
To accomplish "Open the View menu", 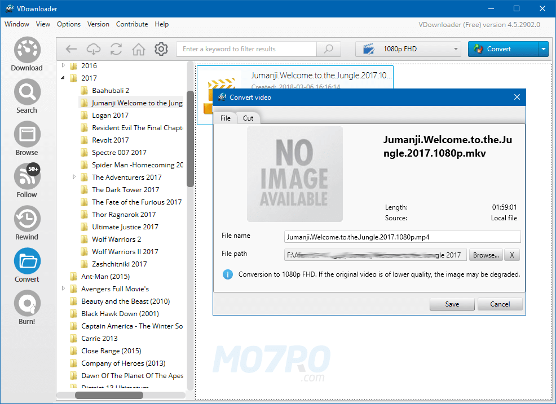I will [x=43, y=24].
